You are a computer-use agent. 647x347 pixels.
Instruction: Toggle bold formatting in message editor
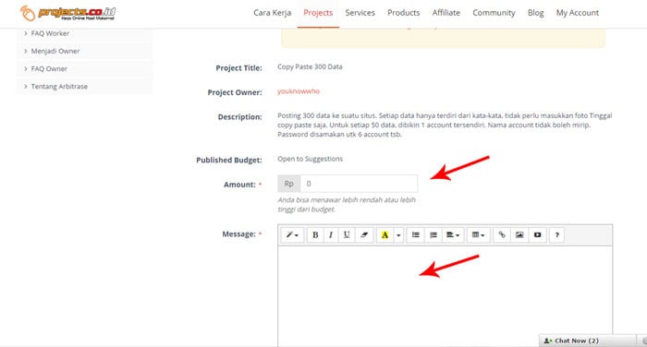(315, 235)
